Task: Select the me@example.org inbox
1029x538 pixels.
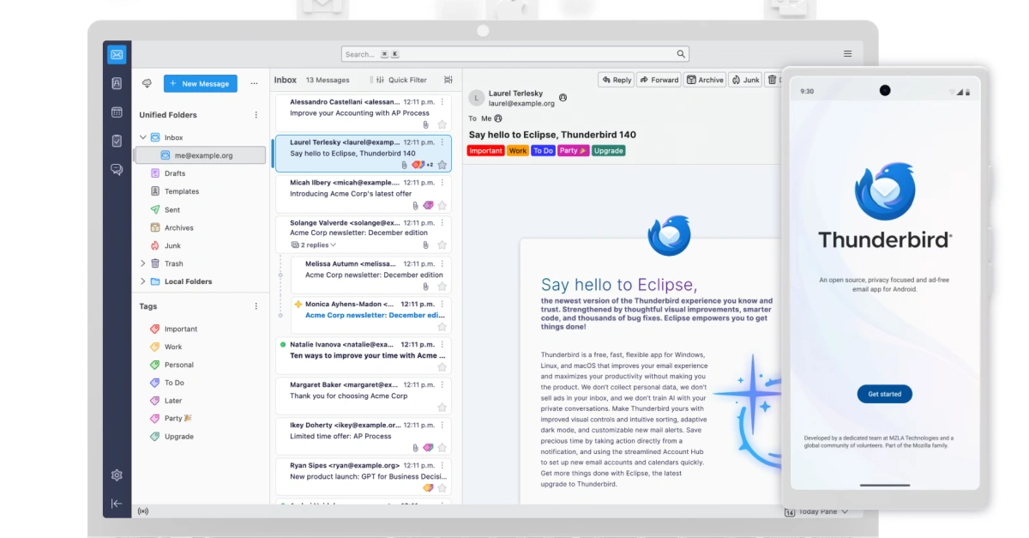Action: click(x=200, y=155)
